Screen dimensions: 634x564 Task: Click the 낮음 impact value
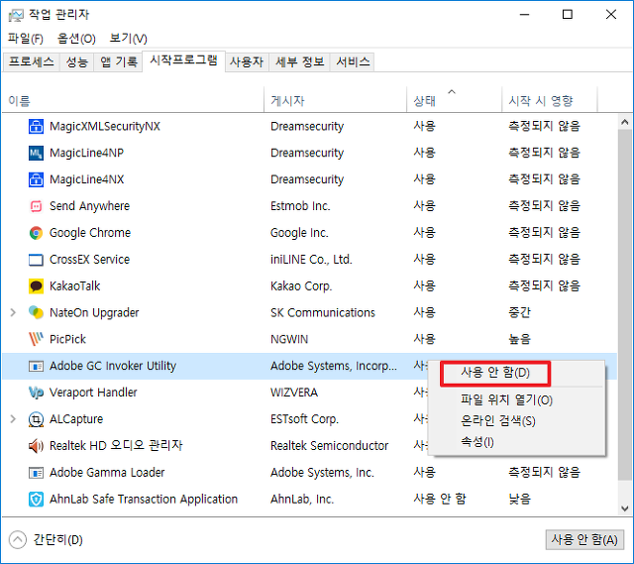pyautogui.click(x=519, y=500)
